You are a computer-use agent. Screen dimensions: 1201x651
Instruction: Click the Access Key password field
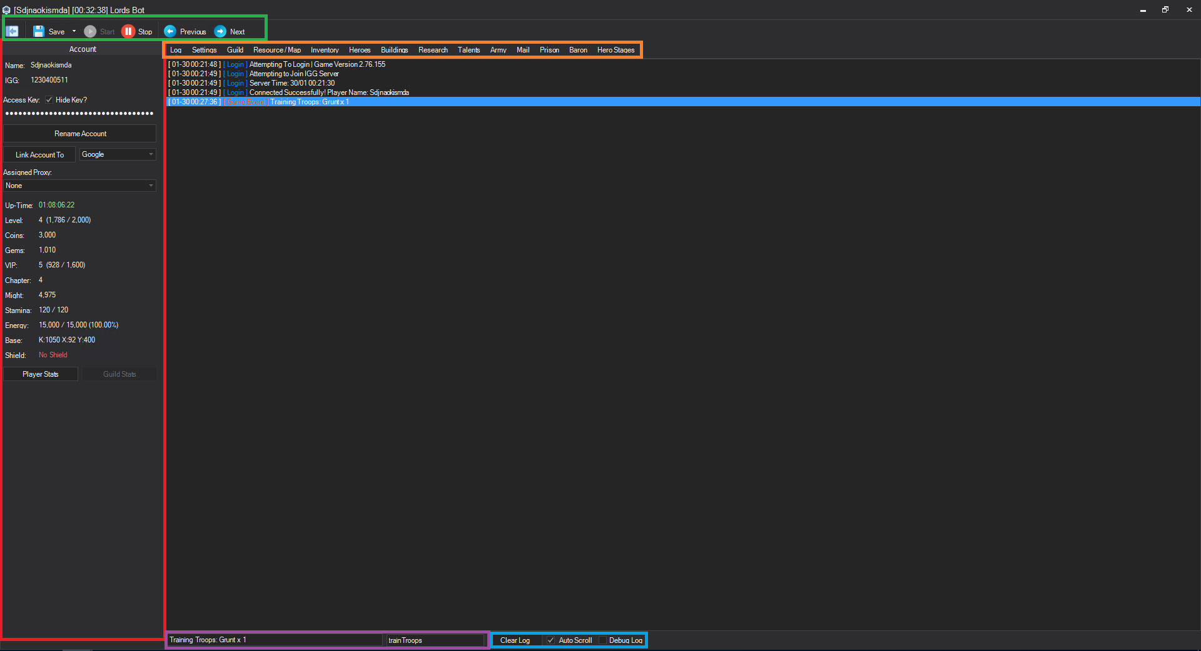click(79, 114)
